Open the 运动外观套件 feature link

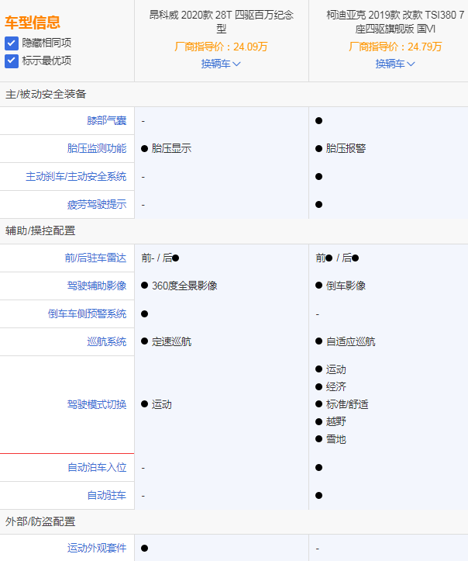click(96, 549)
